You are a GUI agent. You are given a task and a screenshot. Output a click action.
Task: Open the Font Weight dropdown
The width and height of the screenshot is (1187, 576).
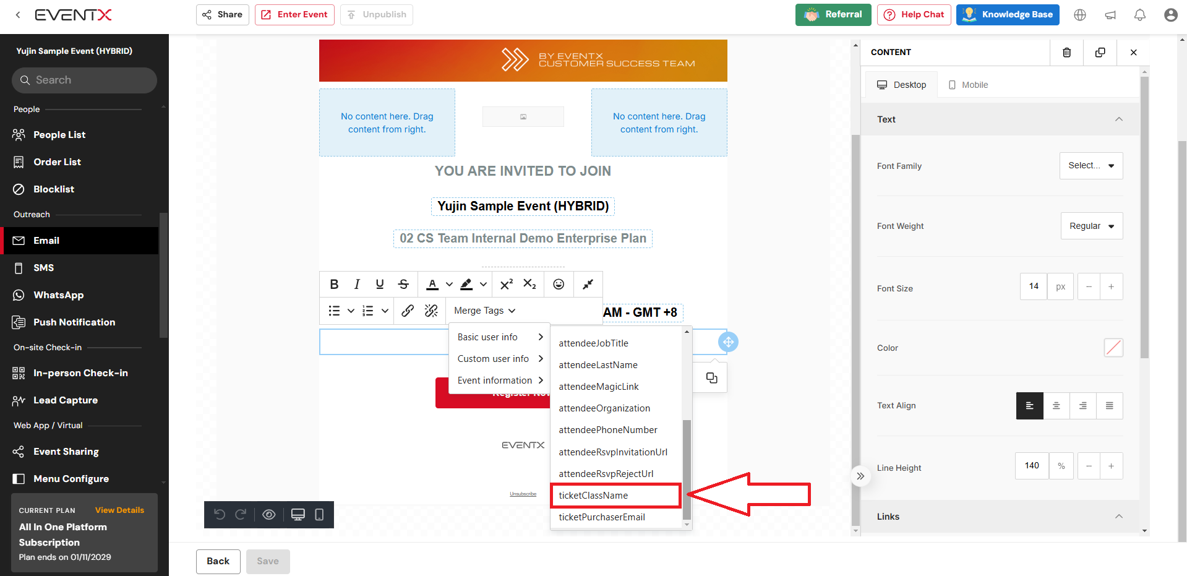(1092, 226)
